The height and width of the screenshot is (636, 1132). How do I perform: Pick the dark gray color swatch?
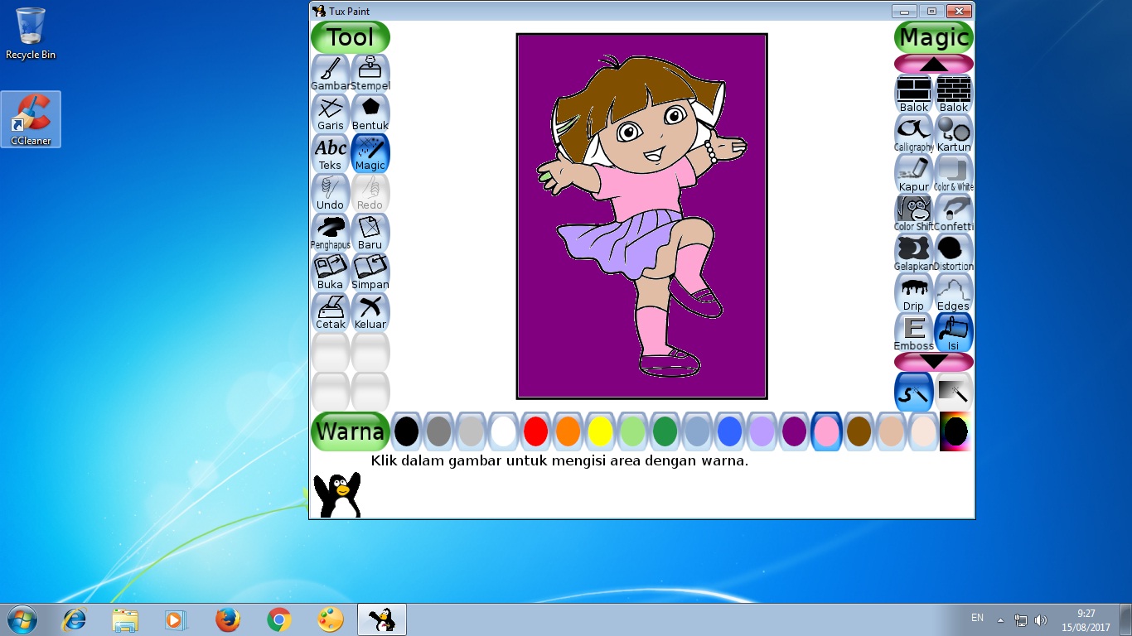[x=438, y=431]
